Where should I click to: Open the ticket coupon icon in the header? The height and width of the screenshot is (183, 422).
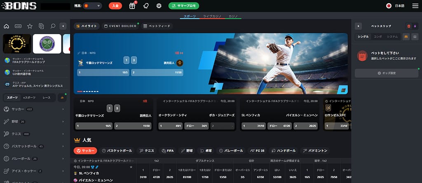click(145, 6)
